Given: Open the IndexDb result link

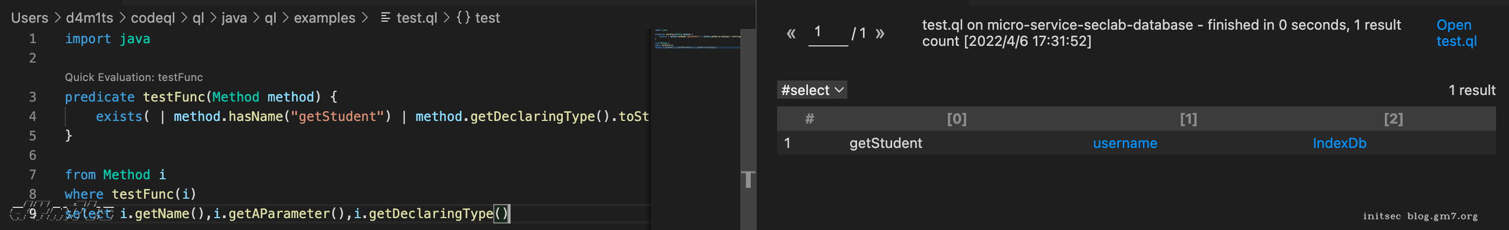Looking at the screenshot, I should pos(1338,143).
